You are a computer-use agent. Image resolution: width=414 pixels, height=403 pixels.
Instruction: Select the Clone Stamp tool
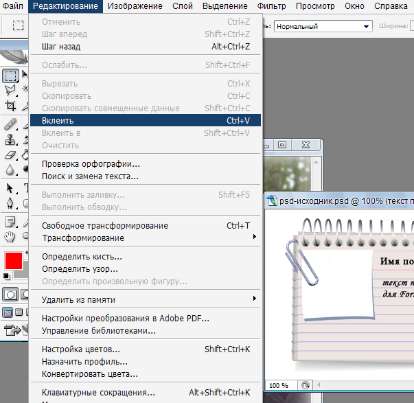[10, 139]
